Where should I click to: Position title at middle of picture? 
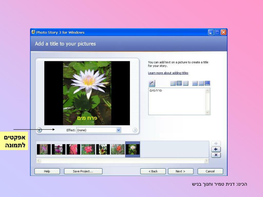pos(201,83)
